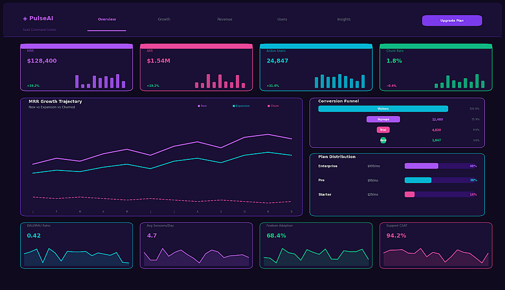505x290 pixels.
Task: Switch to the Revenue tab
Action: pos(225,19)
